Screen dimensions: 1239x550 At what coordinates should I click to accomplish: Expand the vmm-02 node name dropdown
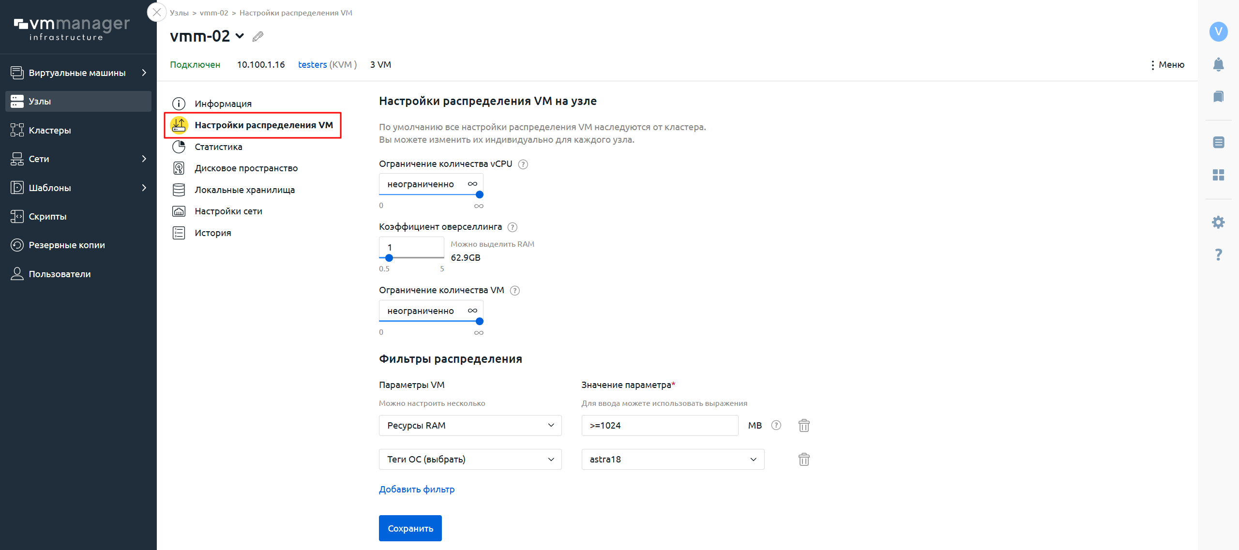coord(240,36)
